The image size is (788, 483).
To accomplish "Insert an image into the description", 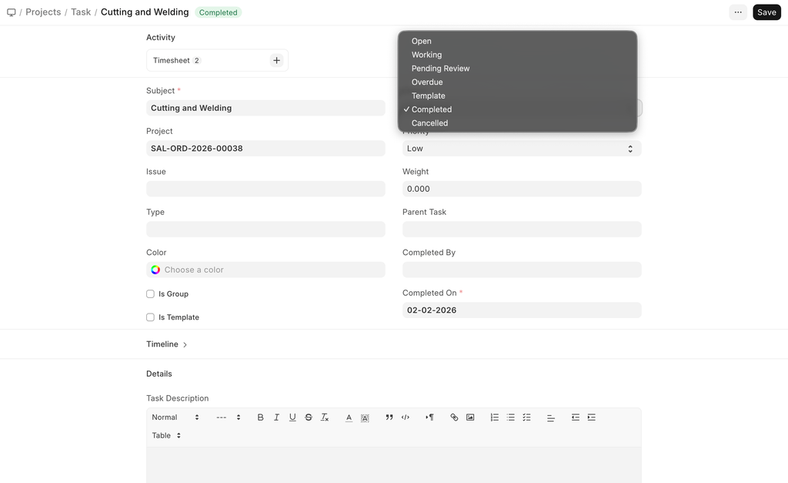I will (470, 418).
